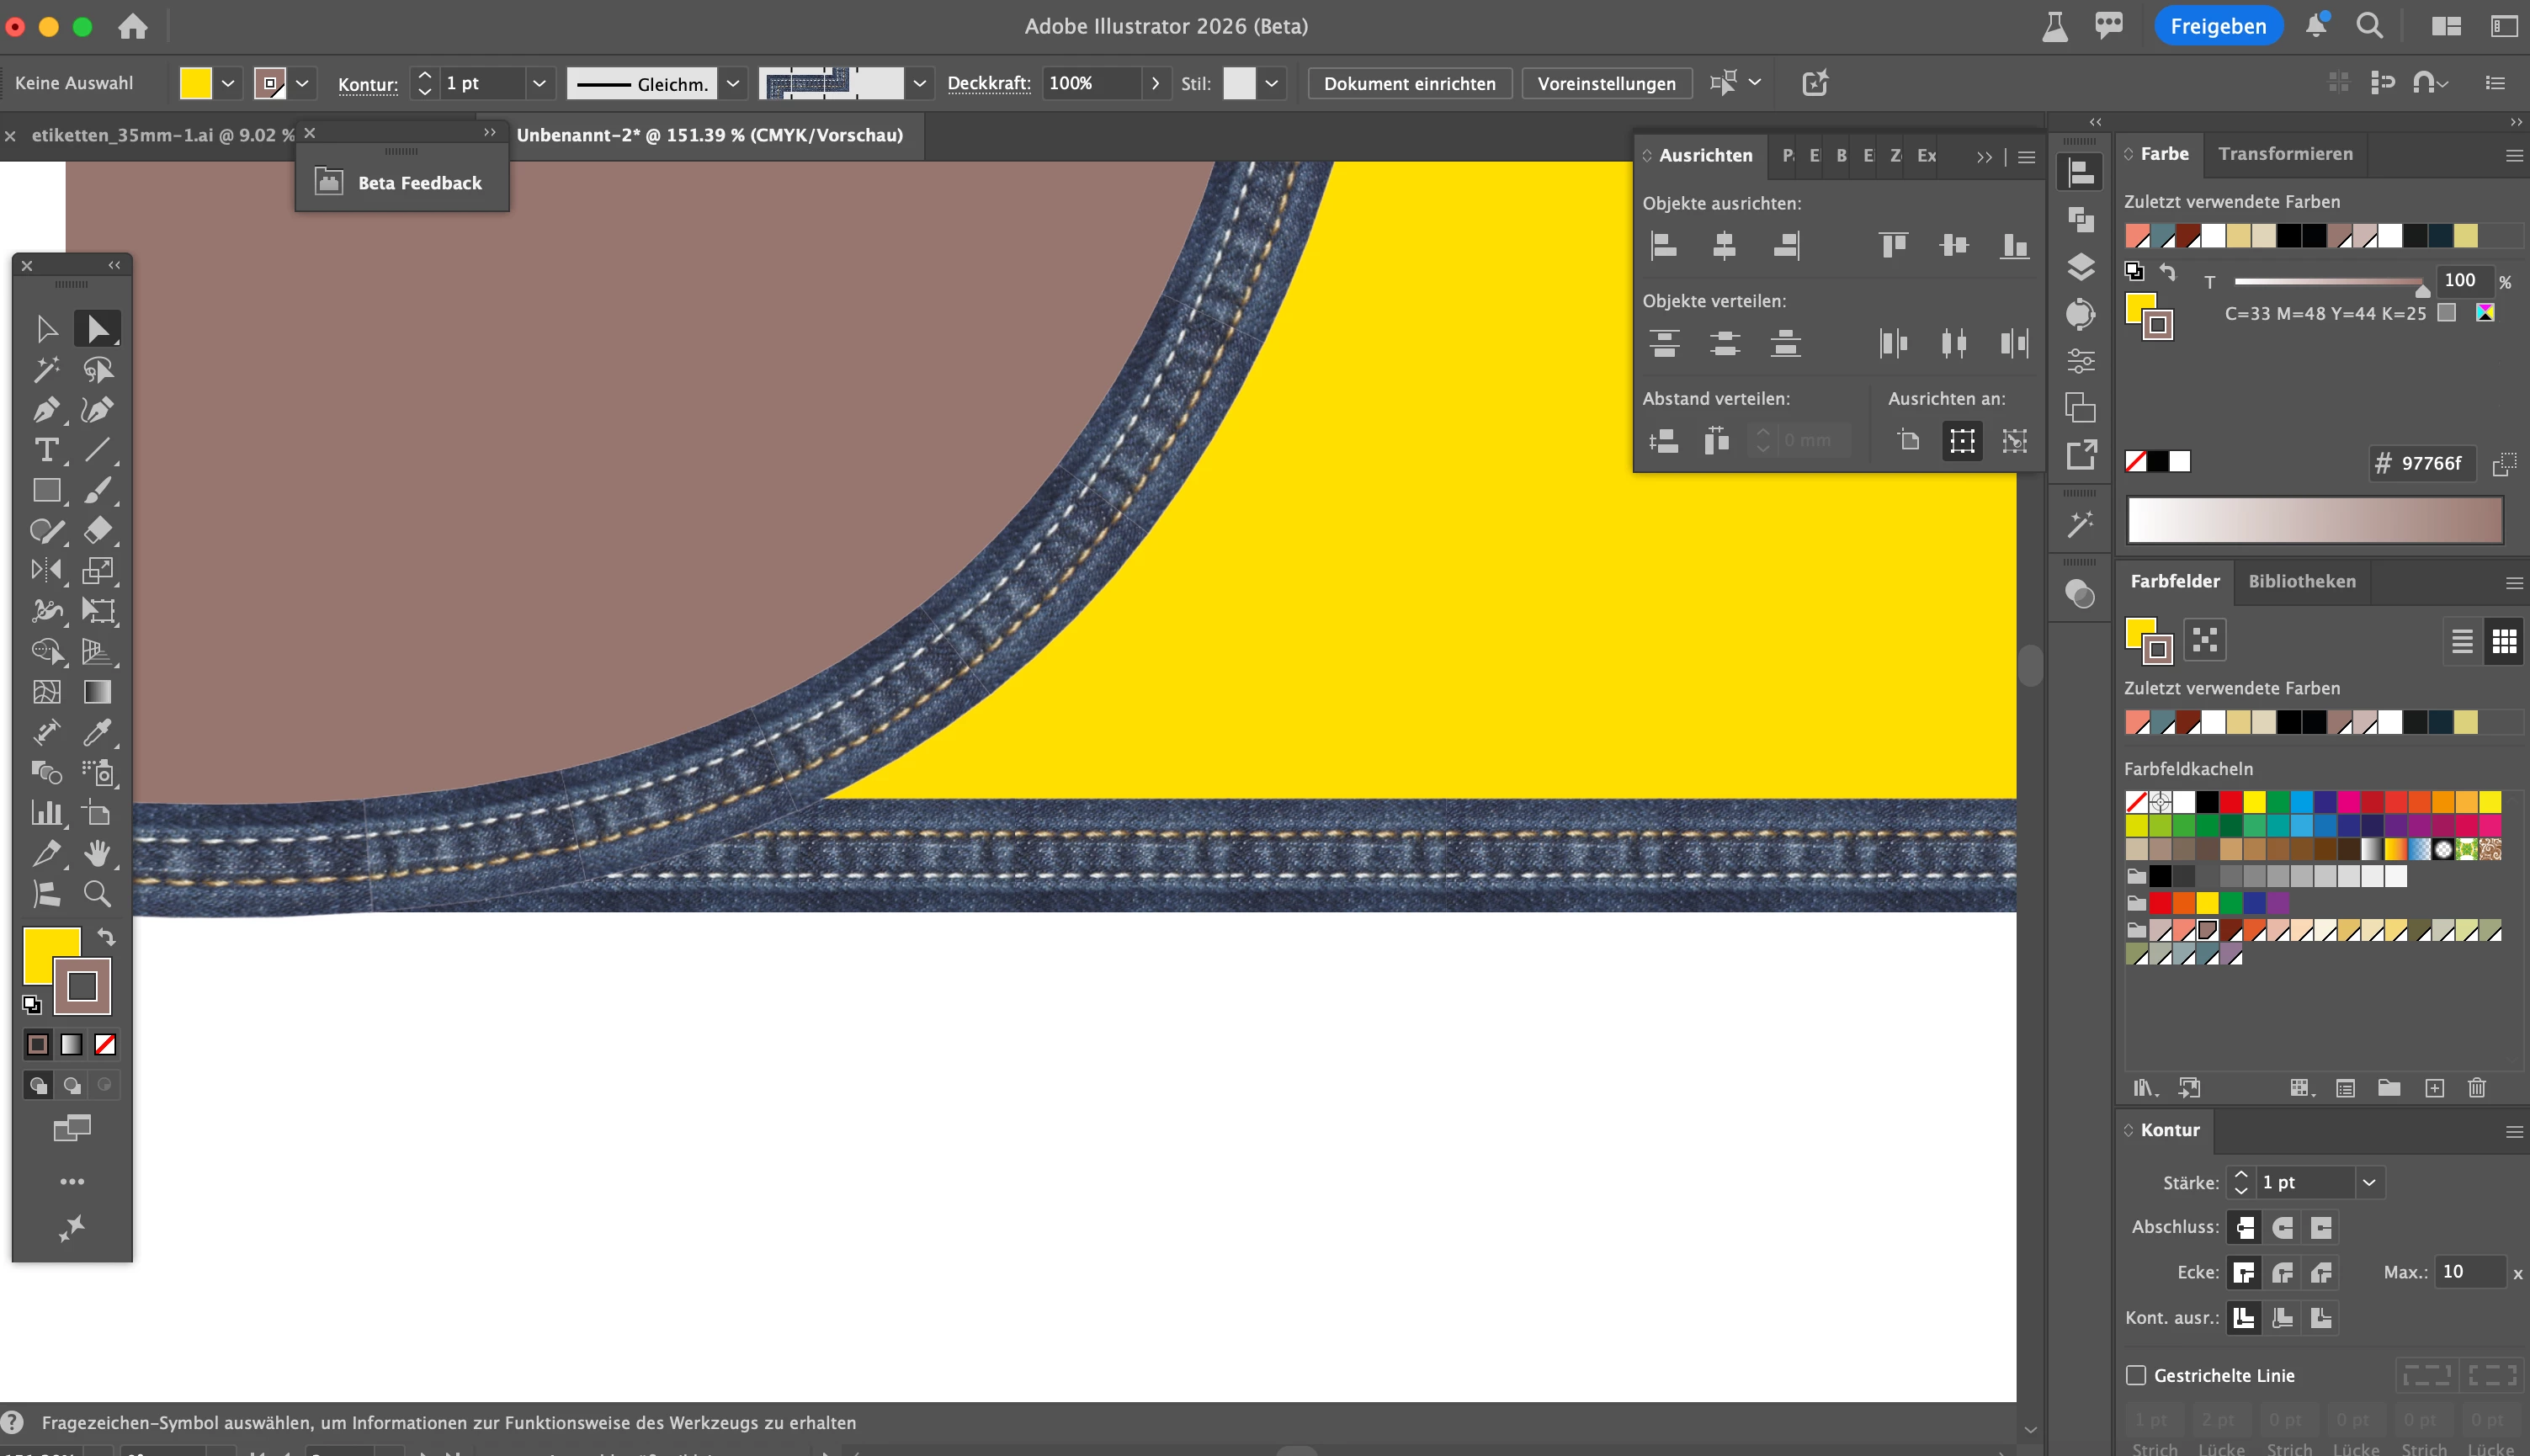
Task: Open the Bibliotheken tab
Action: point(2301,581)
